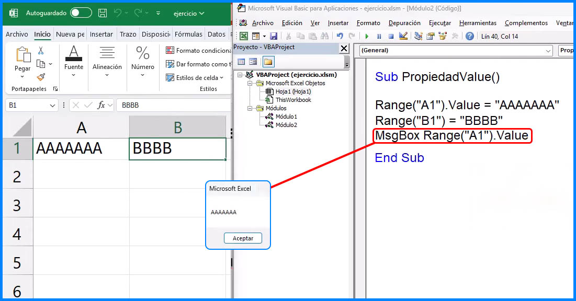
Task: Pause execution with the Interrumpir icon
Action: tap(379, 36)
